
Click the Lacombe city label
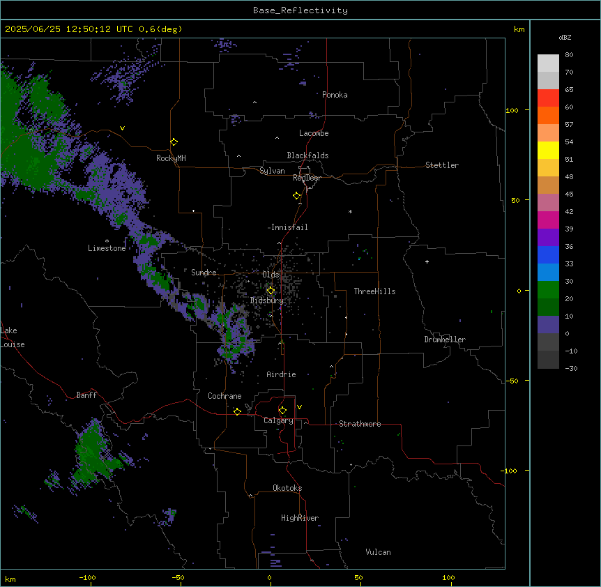click(x=314, y=133)
